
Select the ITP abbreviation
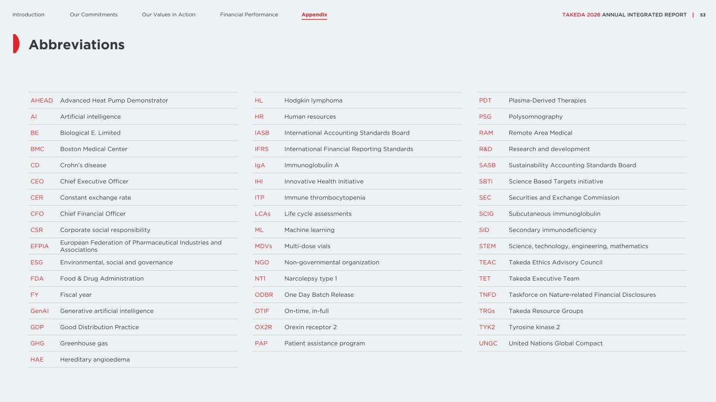point(260,198)
